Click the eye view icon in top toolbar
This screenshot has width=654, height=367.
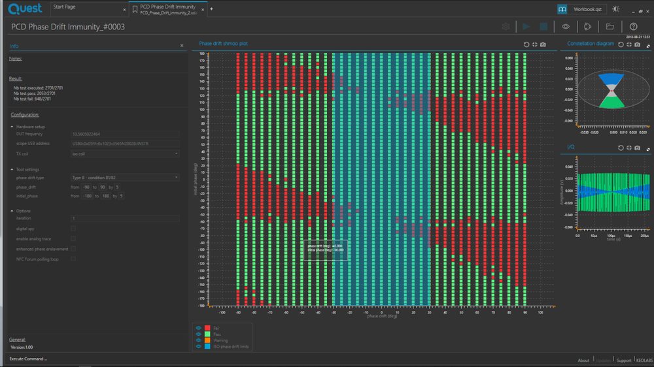(x=566, y=27)
